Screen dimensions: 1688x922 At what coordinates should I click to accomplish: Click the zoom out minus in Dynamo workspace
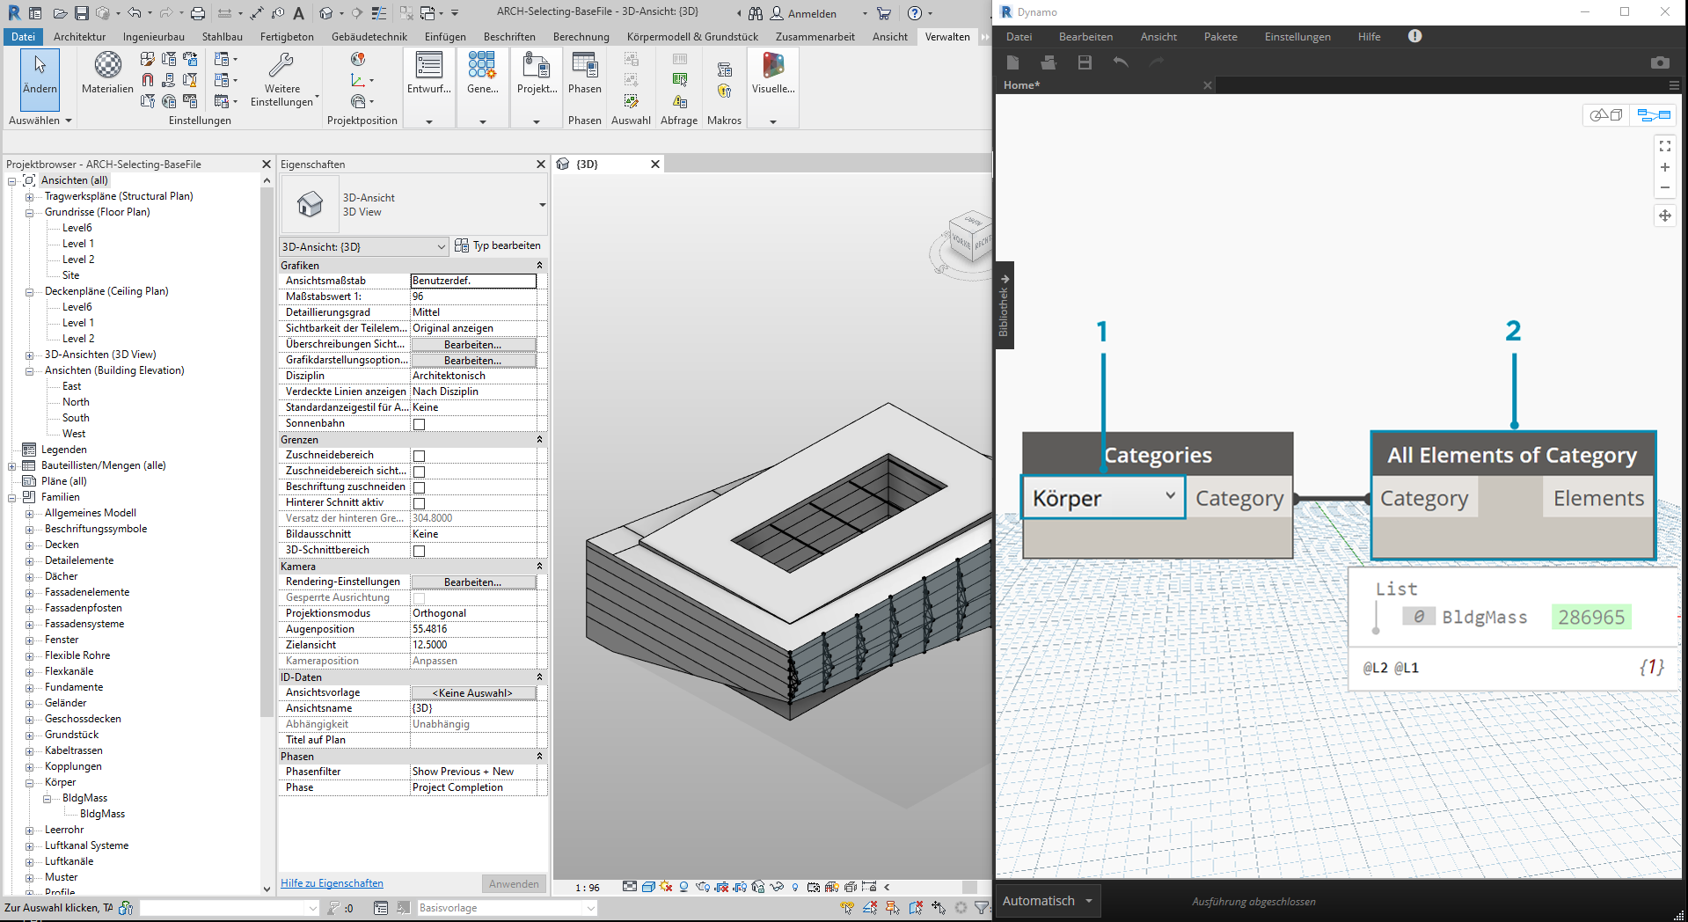pos(1665,187)
